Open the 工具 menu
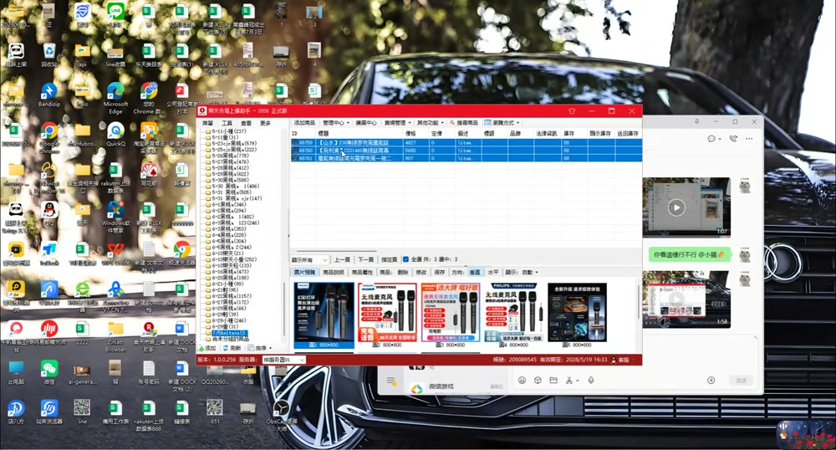 (227, 123)
